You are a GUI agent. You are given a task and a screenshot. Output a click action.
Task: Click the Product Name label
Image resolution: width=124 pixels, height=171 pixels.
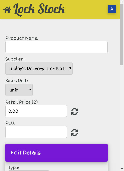[22, 38]
